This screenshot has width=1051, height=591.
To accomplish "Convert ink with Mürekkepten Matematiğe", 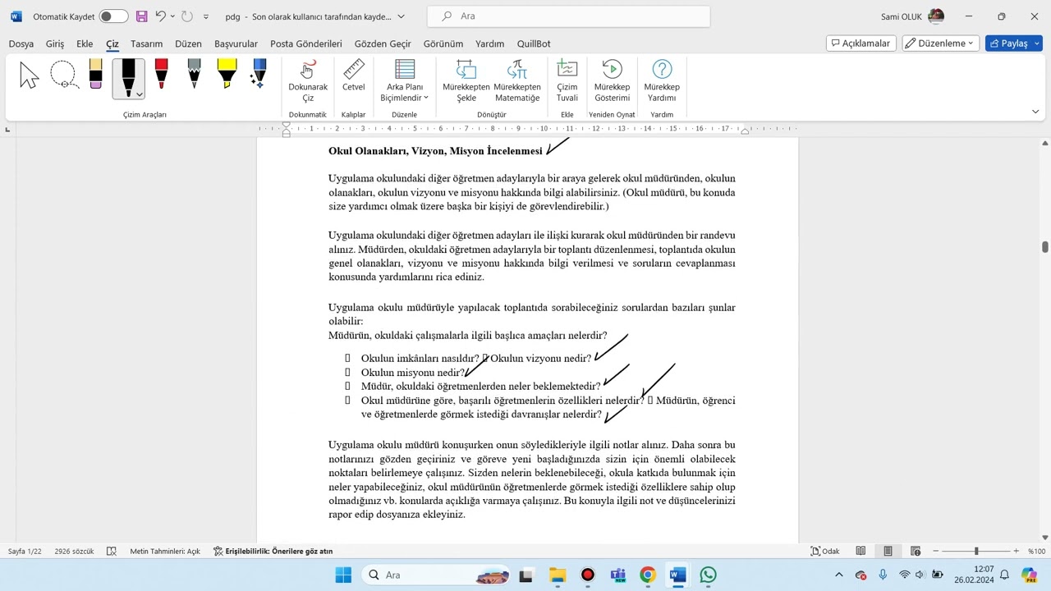I will pos(517,81).
